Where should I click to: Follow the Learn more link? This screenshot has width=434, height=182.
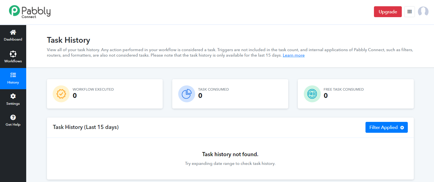[x=294, y=55]
